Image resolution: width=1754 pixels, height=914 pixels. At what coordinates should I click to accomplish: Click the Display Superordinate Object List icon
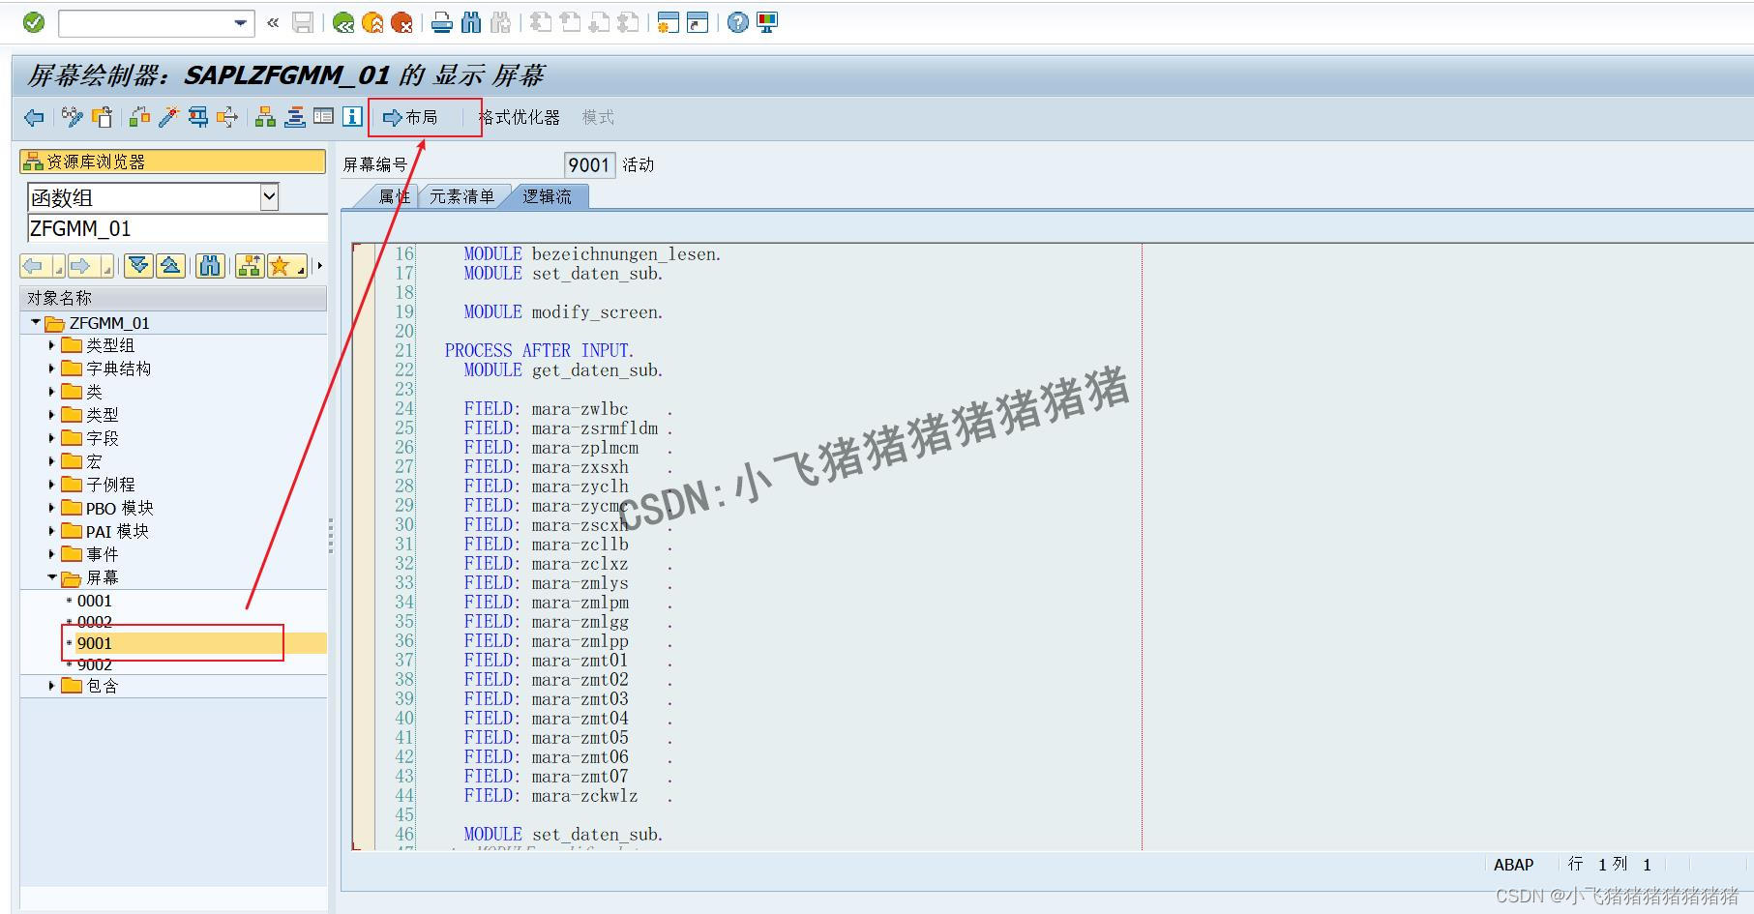coord(250,266)
